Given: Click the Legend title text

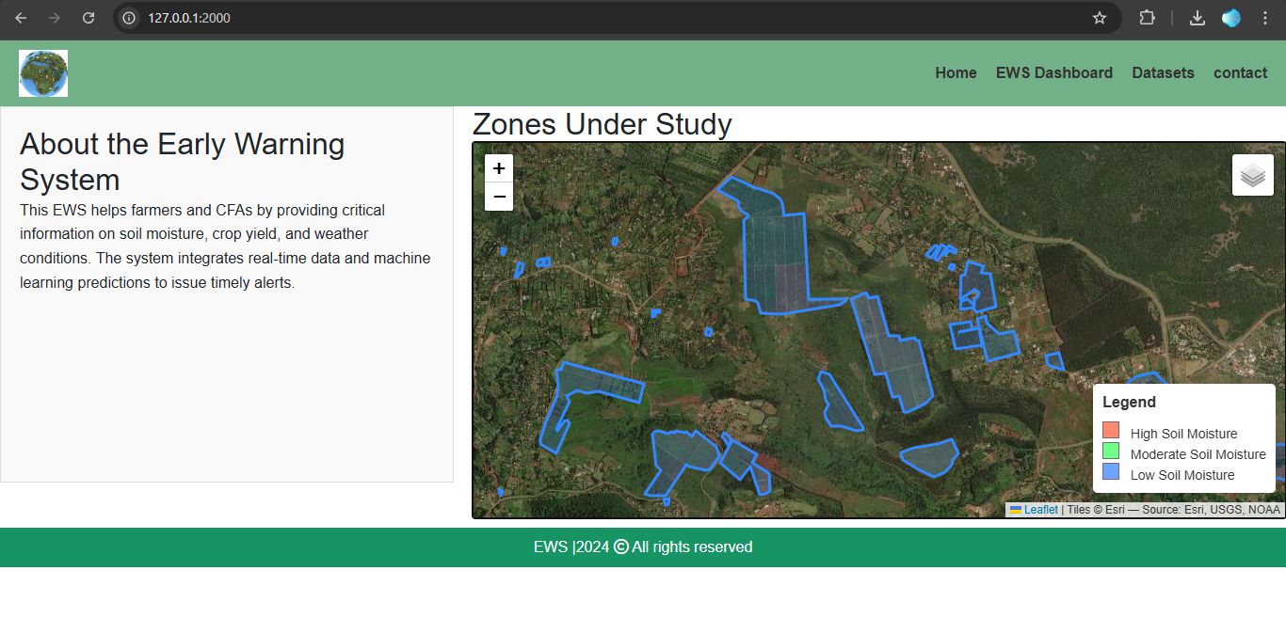Looking at the screenshot, I should [x=1129, y=402].
